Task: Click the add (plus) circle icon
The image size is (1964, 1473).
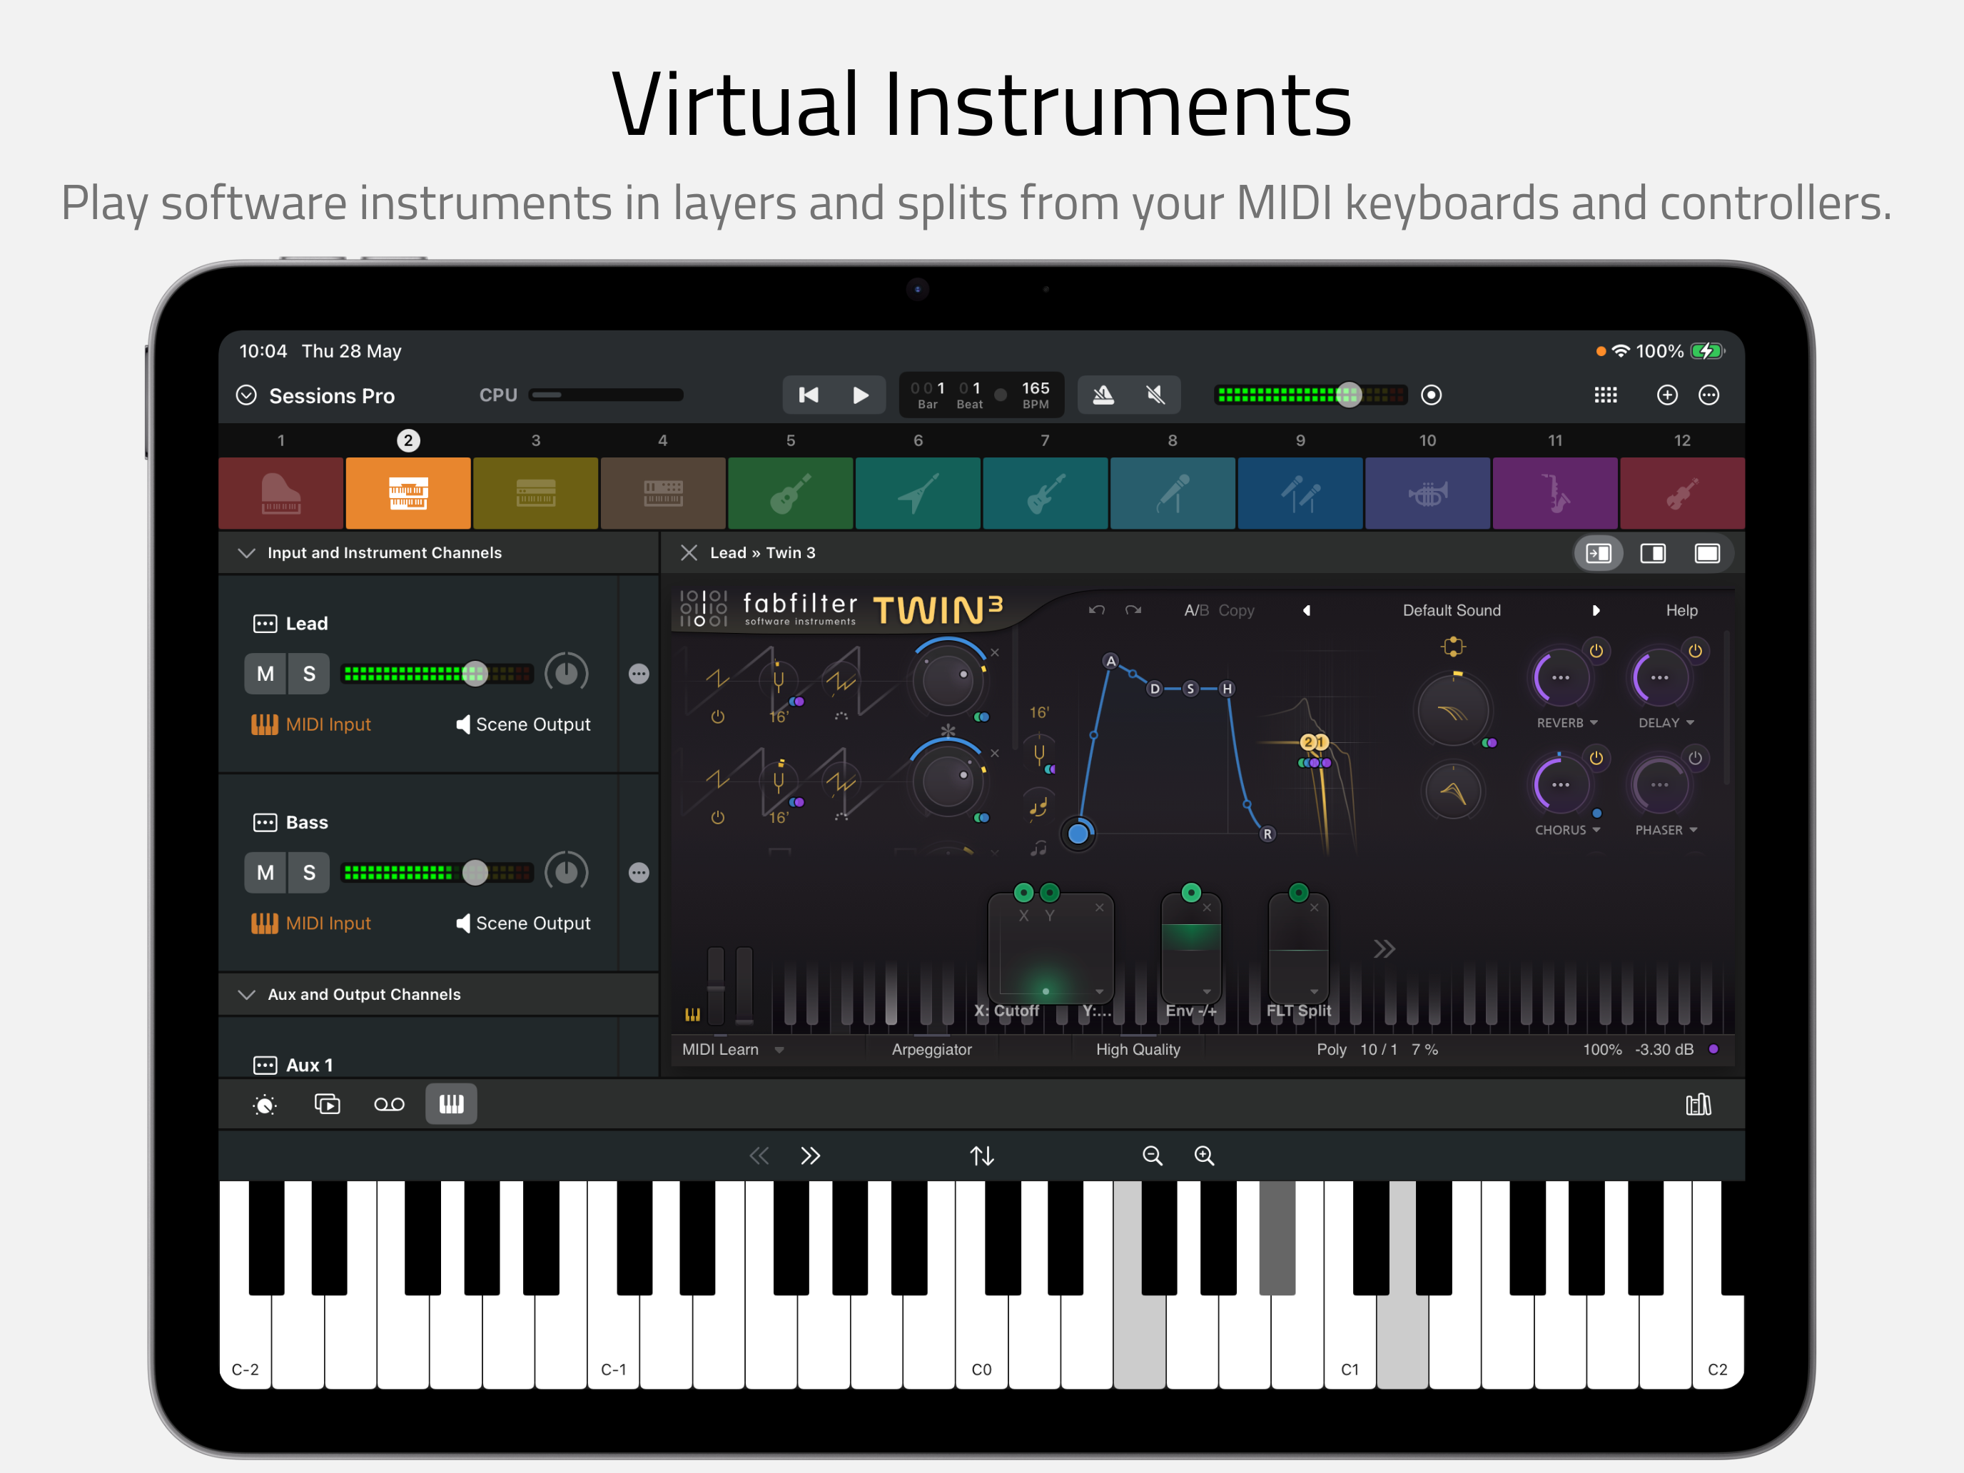Action: tap(1666, 395)
